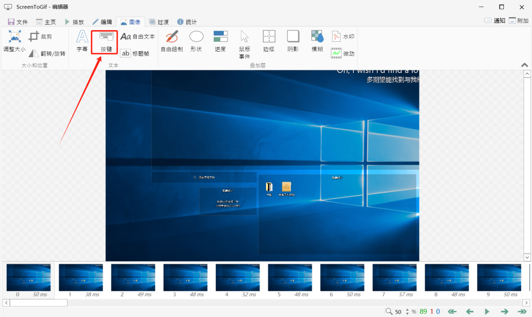Screen dimensions: 532x317
Task: Click the frame list horizontal scrollbar thumb
Action: pyautogui.click(x=38, y=303)
